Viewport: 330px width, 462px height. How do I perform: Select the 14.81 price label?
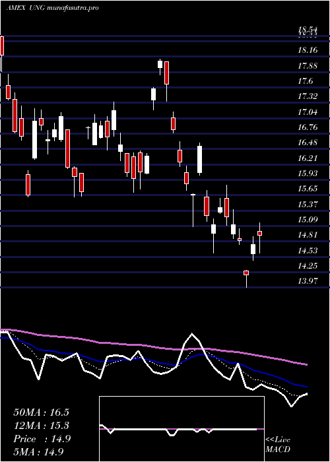click(x=308, y=235)
